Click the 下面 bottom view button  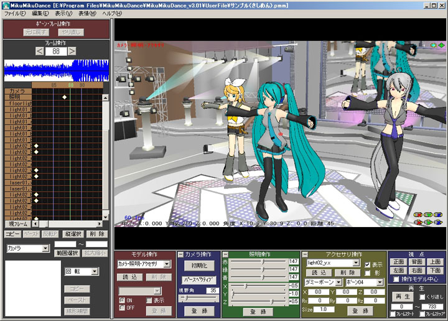pos(435,271)
